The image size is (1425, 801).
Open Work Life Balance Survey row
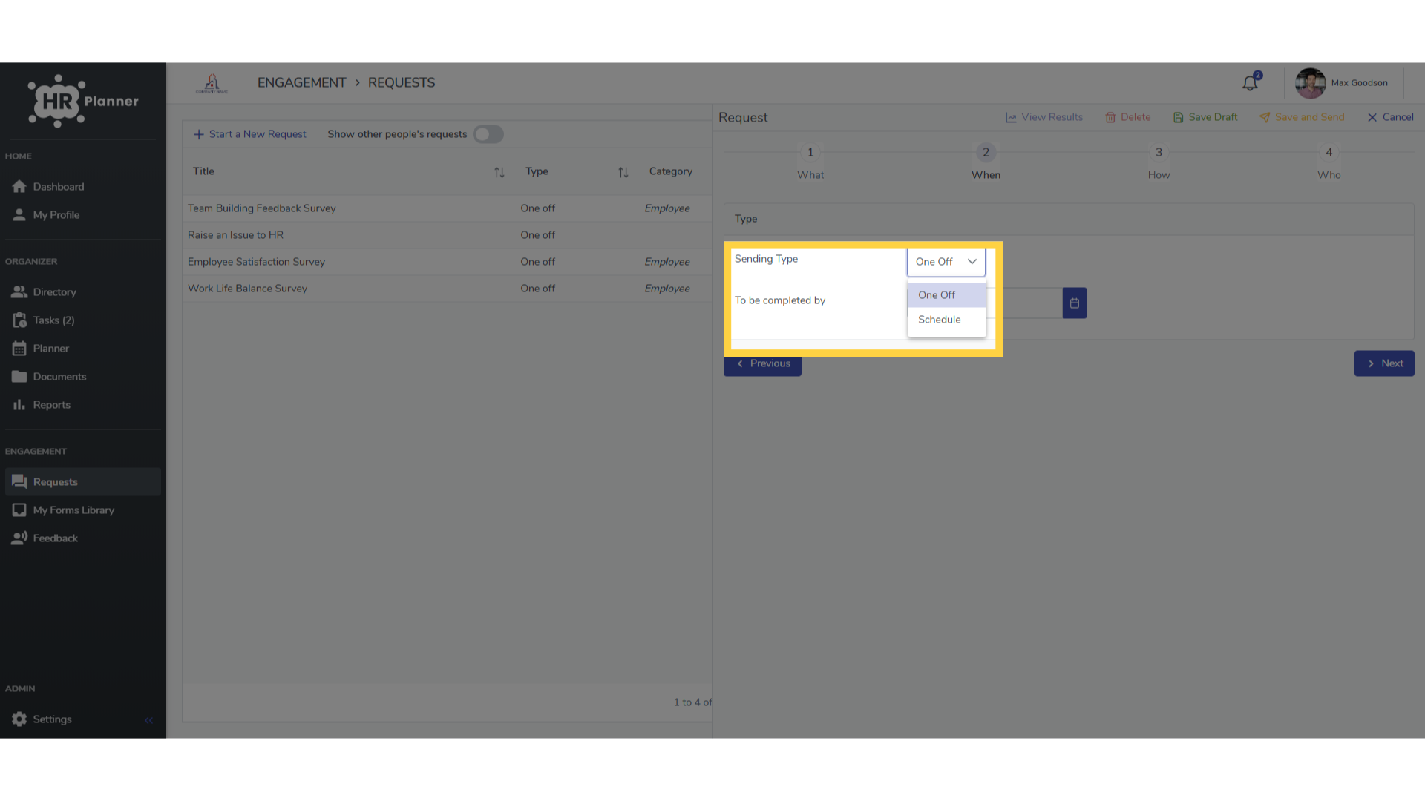[448, 289]
